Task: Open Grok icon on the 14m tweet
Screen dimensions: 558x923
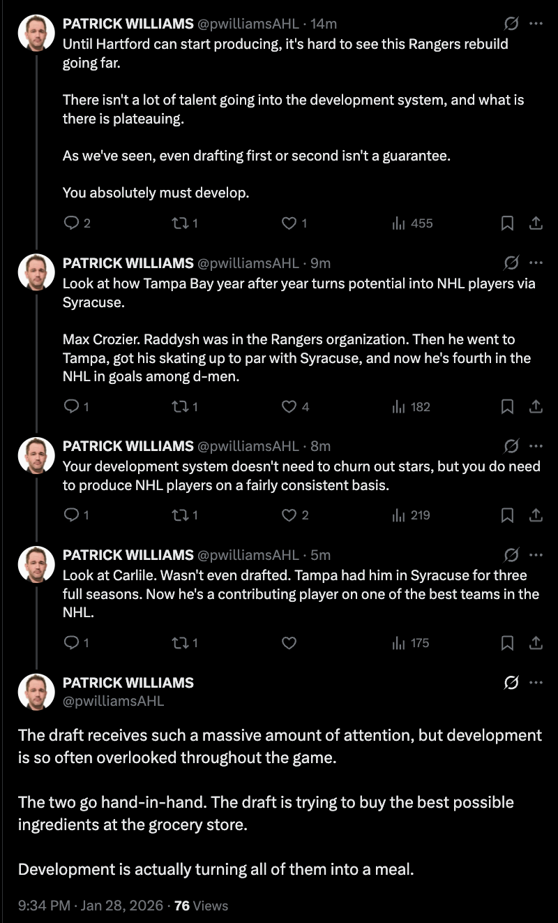Action: (511, 24)
